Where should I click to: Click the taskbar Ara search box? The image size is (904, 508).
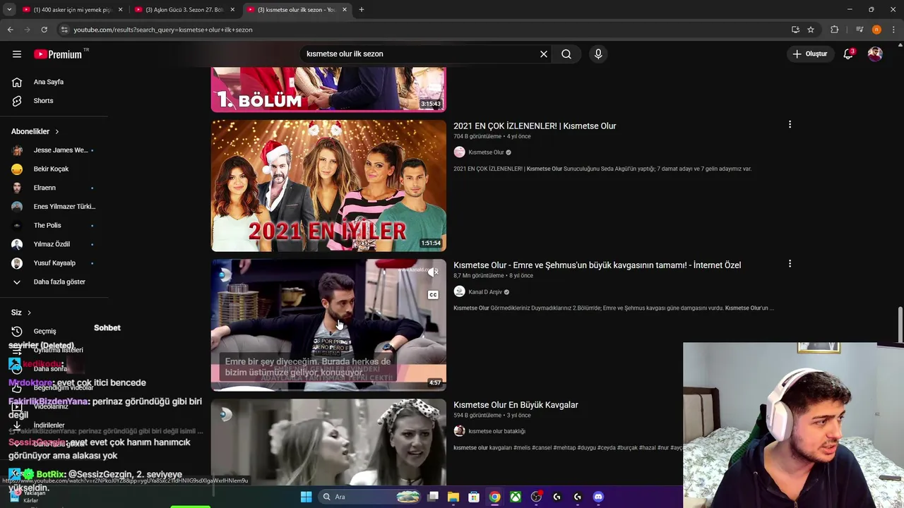click(x=370, y=497)
